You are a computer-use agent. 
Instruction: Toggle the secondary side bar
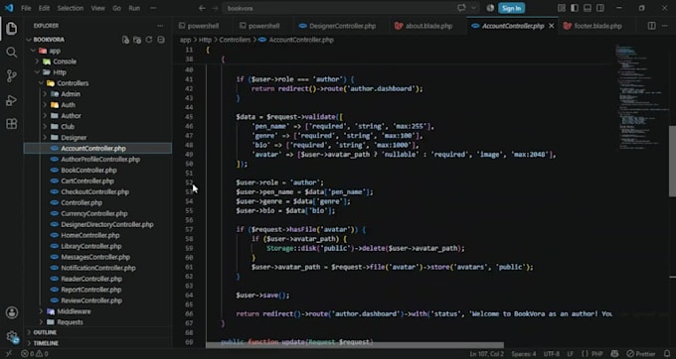point(600,8)
